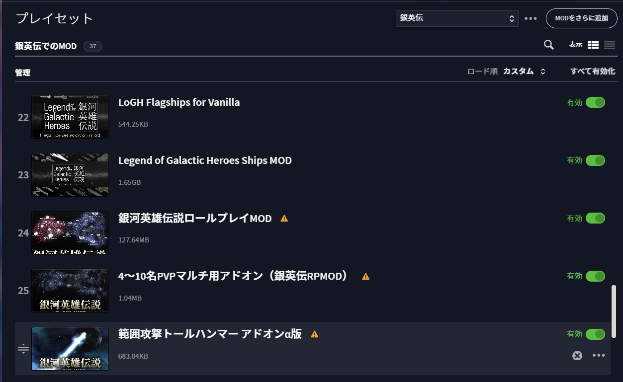Switch to compact list view icon

click(610, 45)
